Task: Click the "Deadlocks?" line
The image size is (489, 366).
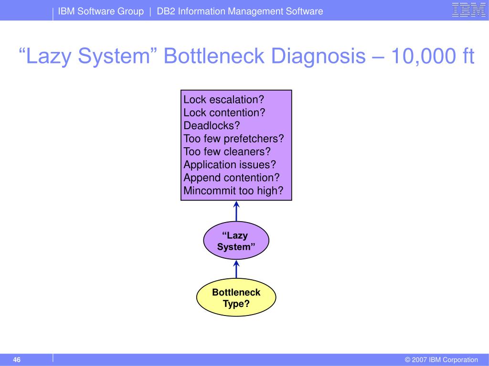Action: tap(212, 126)
